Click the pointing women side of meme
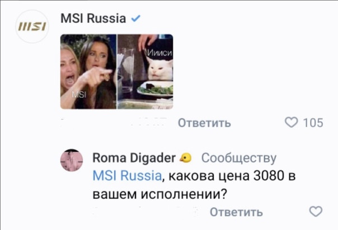 coord(88,71)
